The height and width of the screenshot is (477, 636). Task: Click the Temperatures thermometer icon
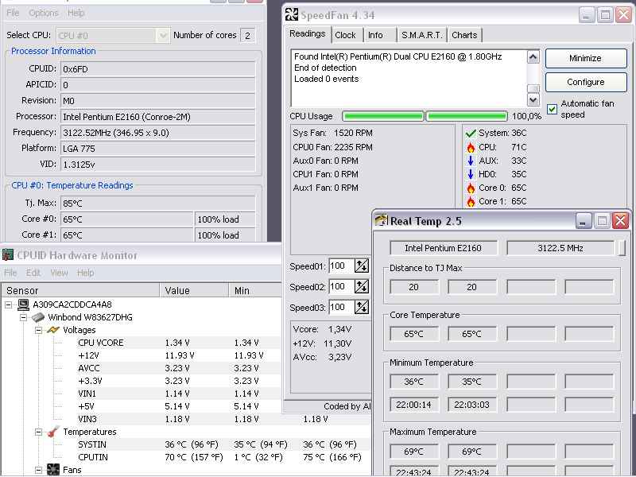(53, 432)
